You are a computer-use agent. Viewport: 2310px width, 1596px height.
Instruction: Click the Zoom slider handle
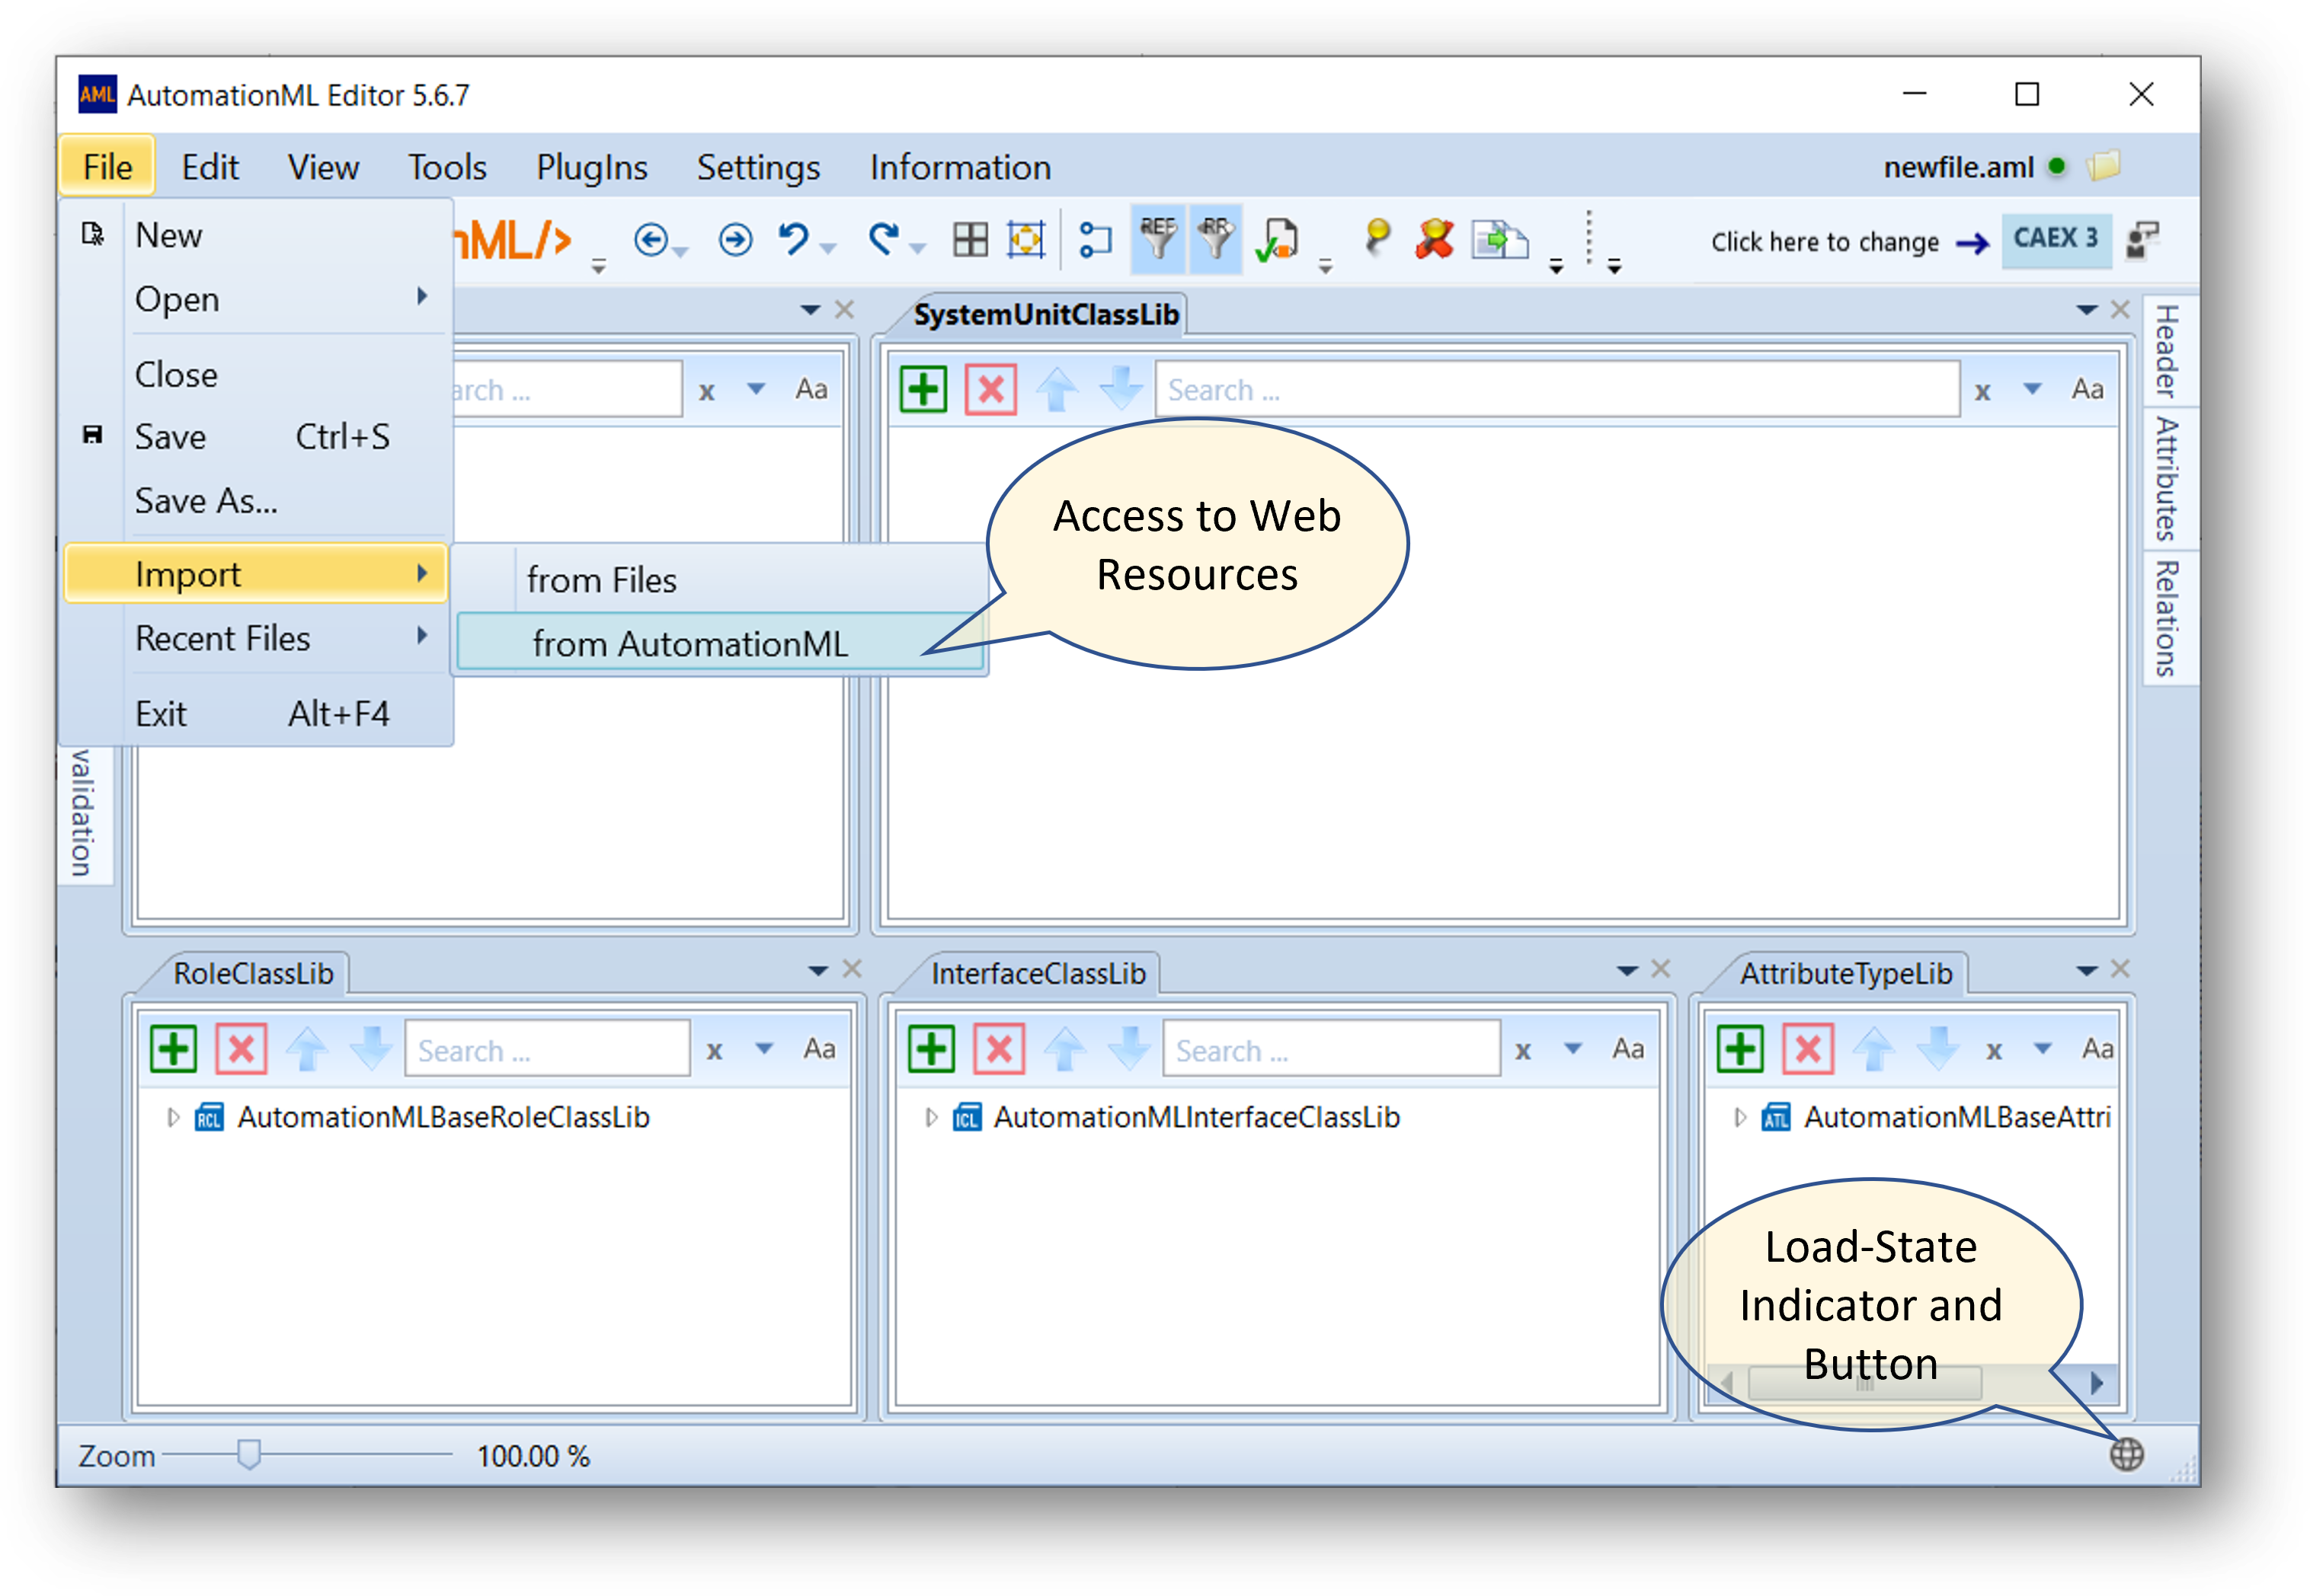click(x=248, y=1455)
